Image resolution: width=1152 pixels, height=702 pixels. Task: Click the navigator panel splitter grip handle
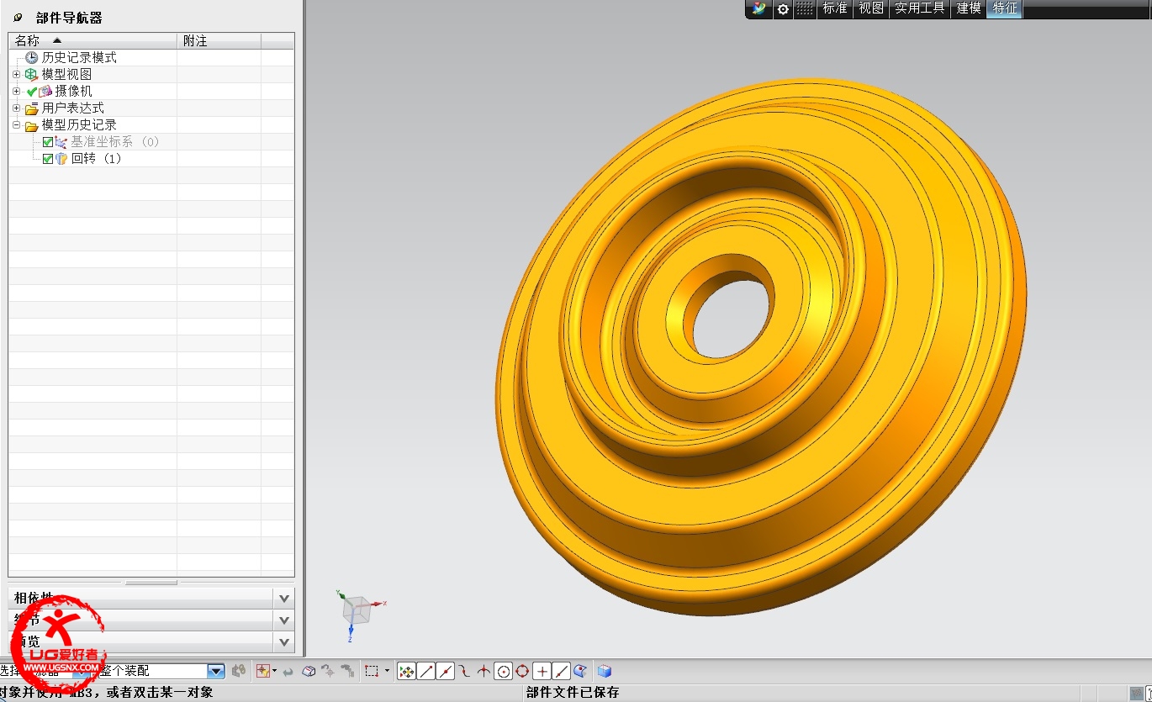151,582
